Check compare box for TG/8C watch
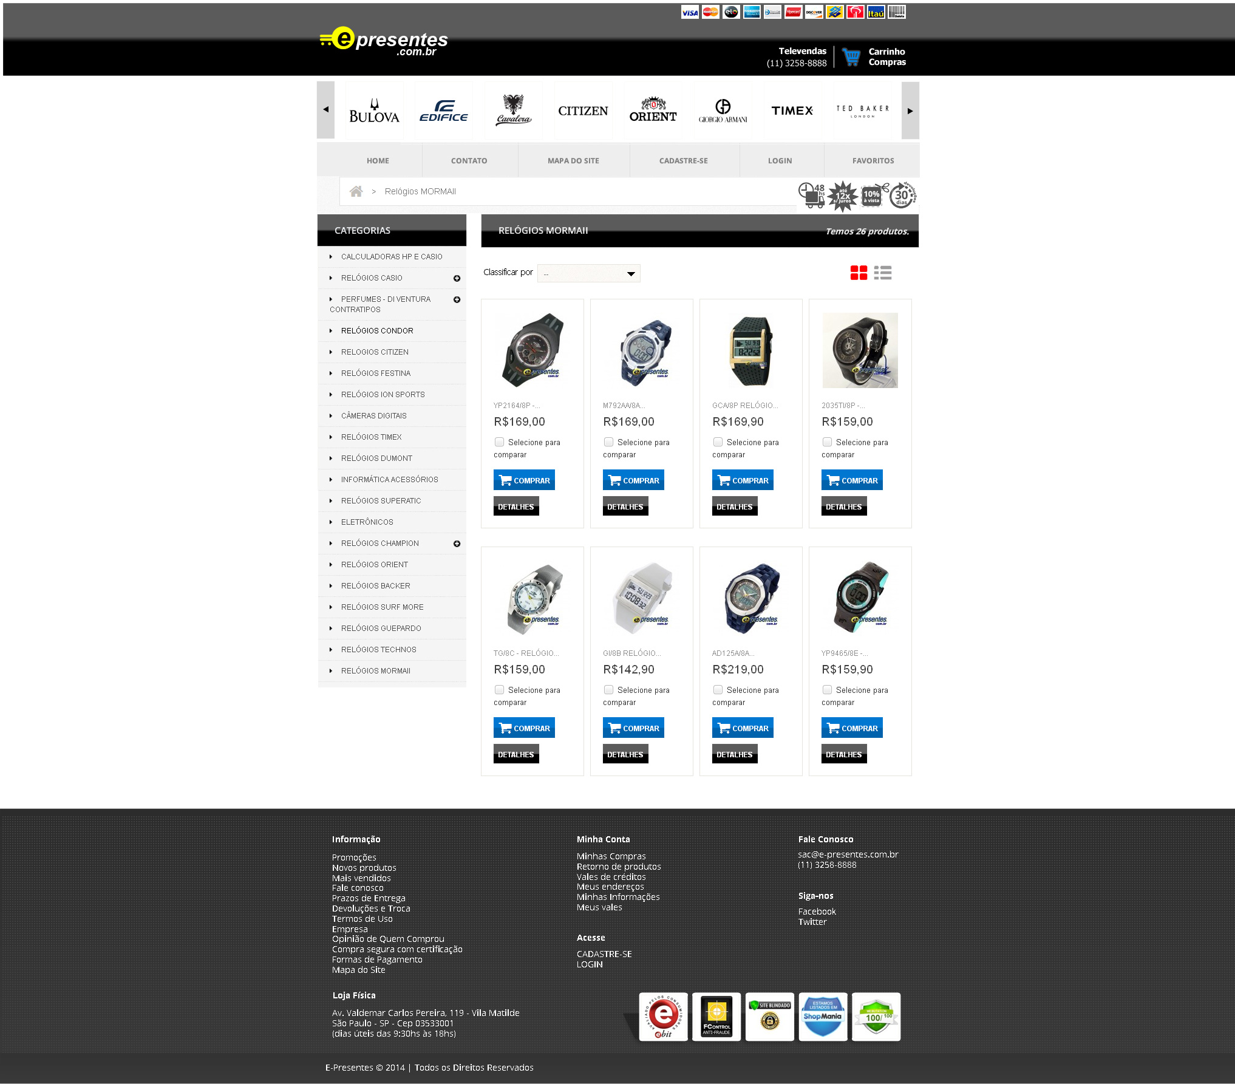 tap(499, 690)
